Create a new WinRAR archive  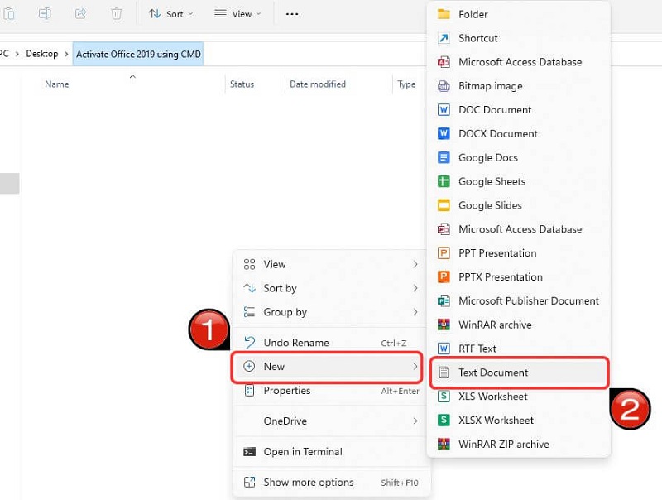[x=519, y=325]
